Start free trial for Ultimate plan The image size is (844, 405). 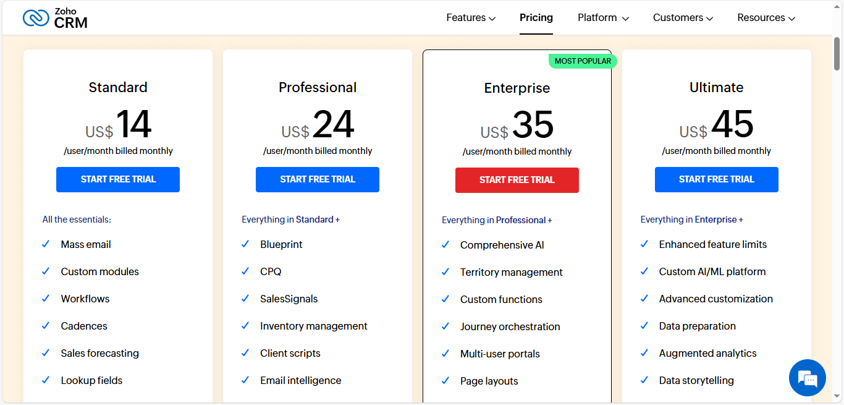click(717, 179)
